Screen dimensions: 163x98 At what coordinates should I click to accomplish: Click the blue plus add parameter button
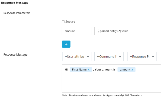tap(66, 44)
